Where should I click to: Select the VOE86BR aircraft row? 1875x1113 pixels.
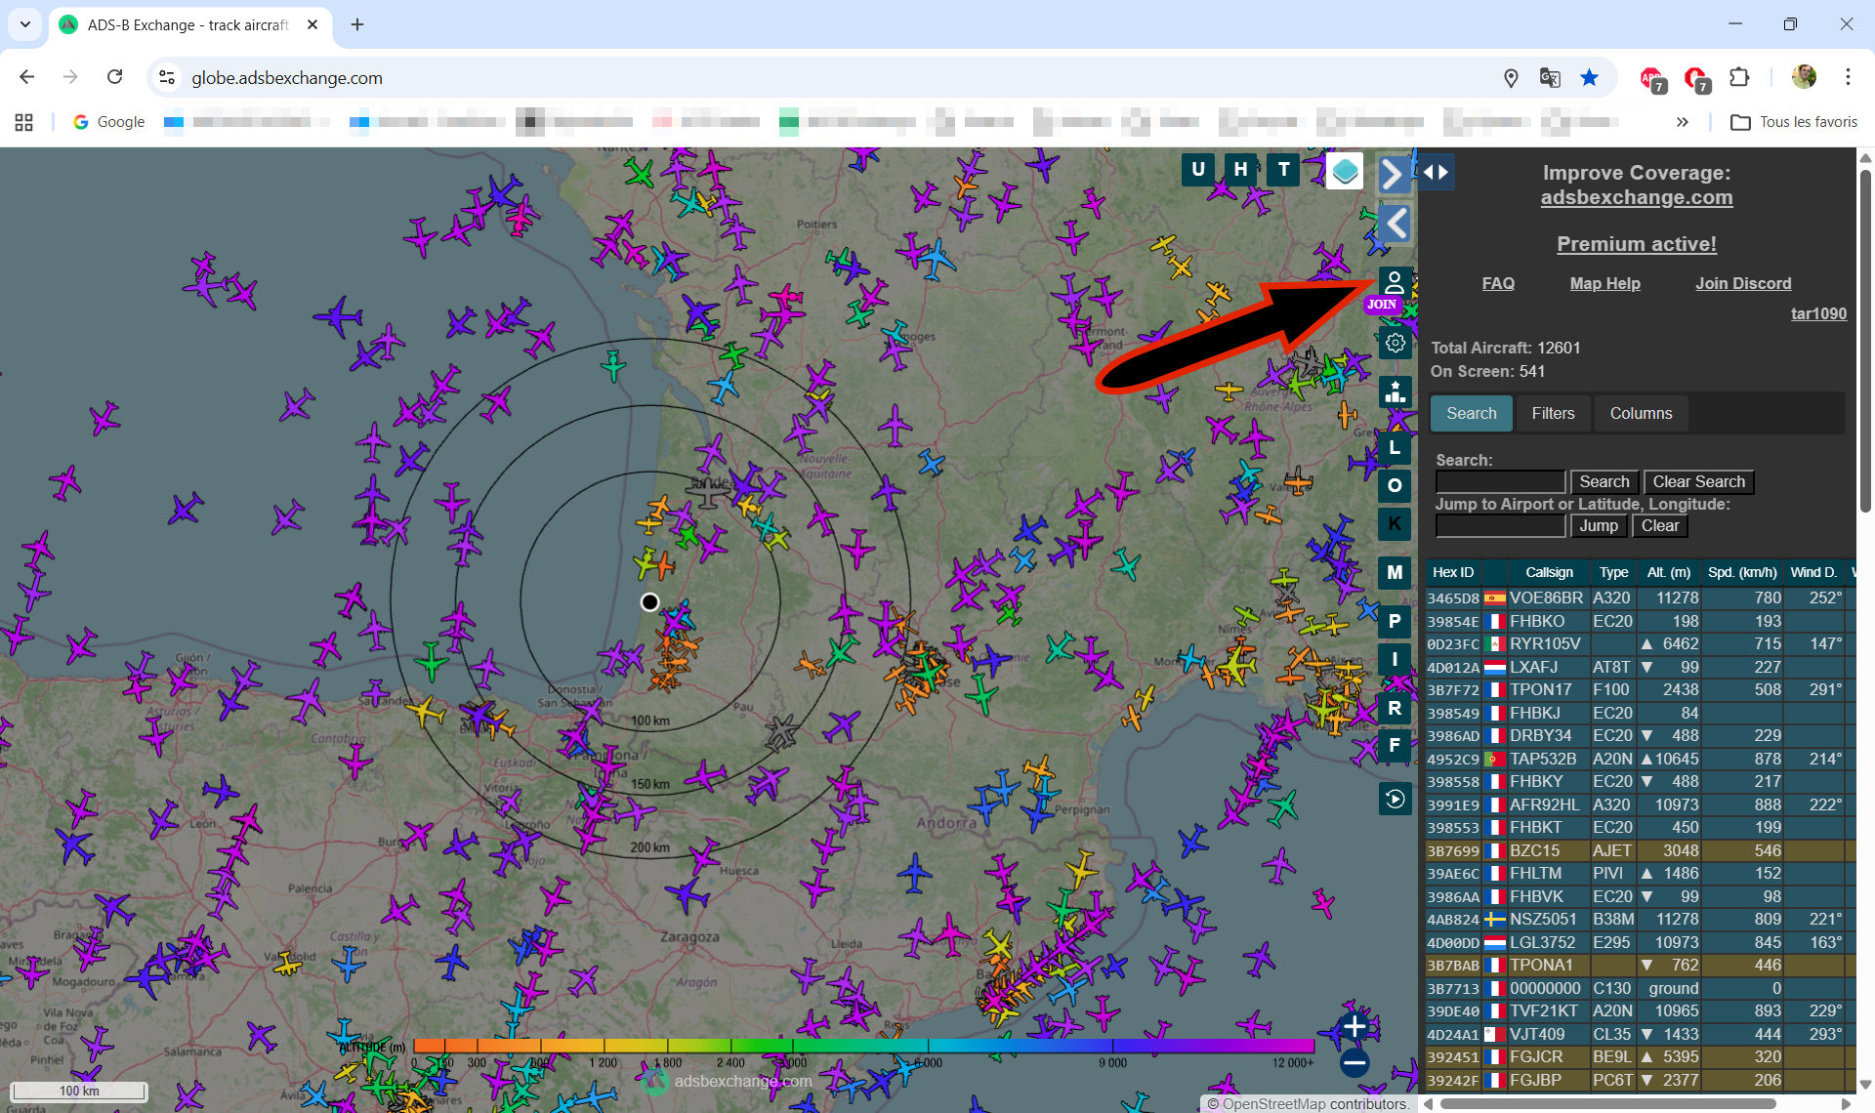tap(1640, 598)
